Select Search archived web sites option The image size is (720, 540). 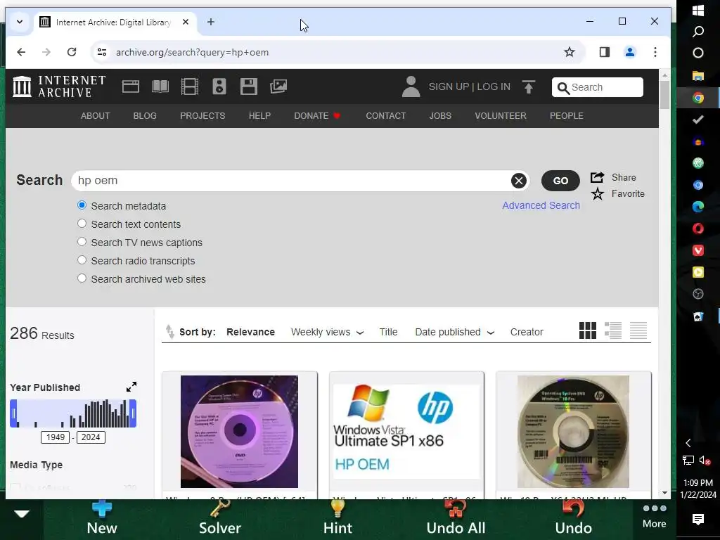[82, 278]
